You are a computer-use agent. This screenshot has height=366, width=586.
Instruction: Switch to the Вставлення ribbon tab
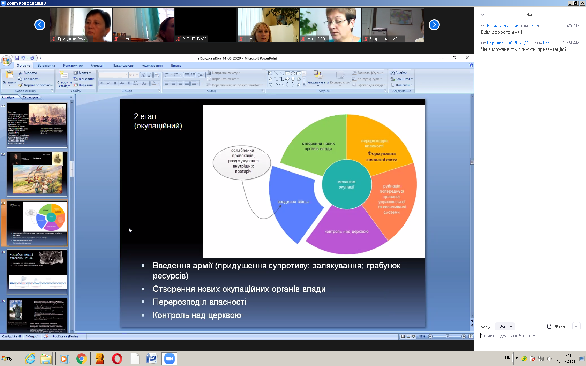[46, 66]
